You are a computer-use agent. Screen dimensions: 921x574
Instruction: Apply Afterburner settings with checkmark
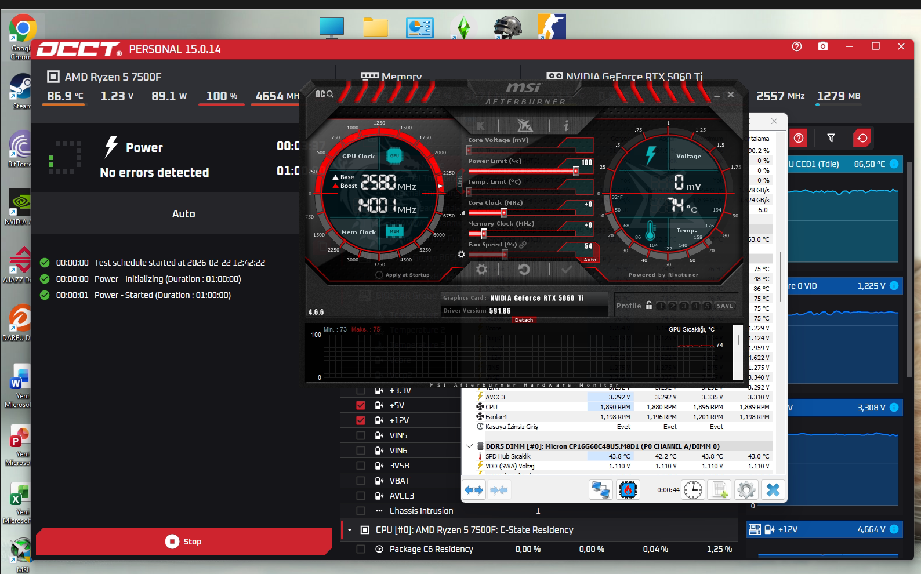[567, 269]
